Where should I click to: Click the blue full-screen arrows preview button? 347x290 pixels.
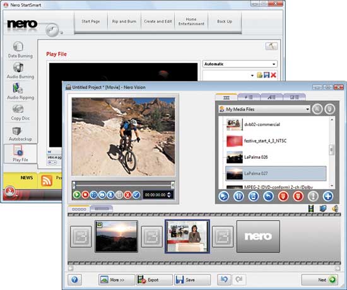pos(93,195)
